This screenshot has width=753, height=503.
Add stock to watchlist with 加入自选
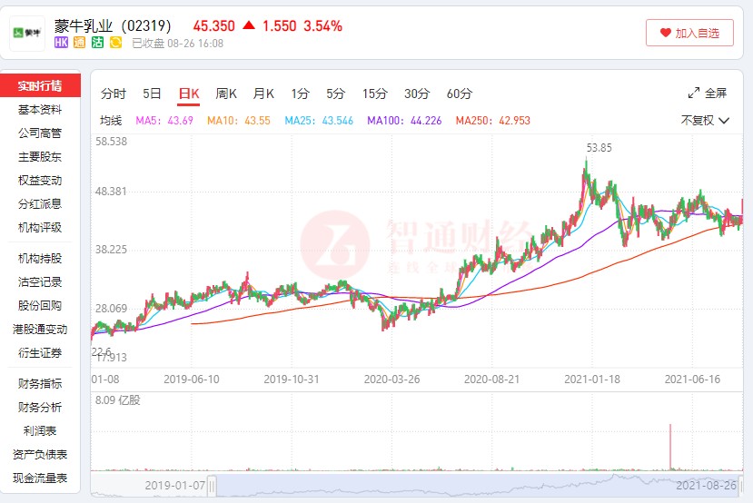click(x=689, y=33)
